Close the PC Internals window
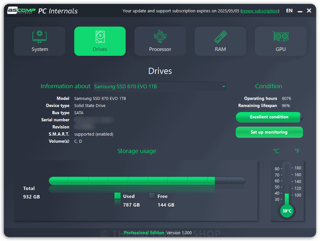This screenshot has height=241, width=320. click(x=309, y=11)
